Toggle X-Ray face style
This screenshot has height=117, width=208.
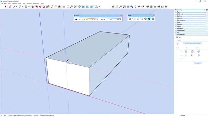point(130,19)
